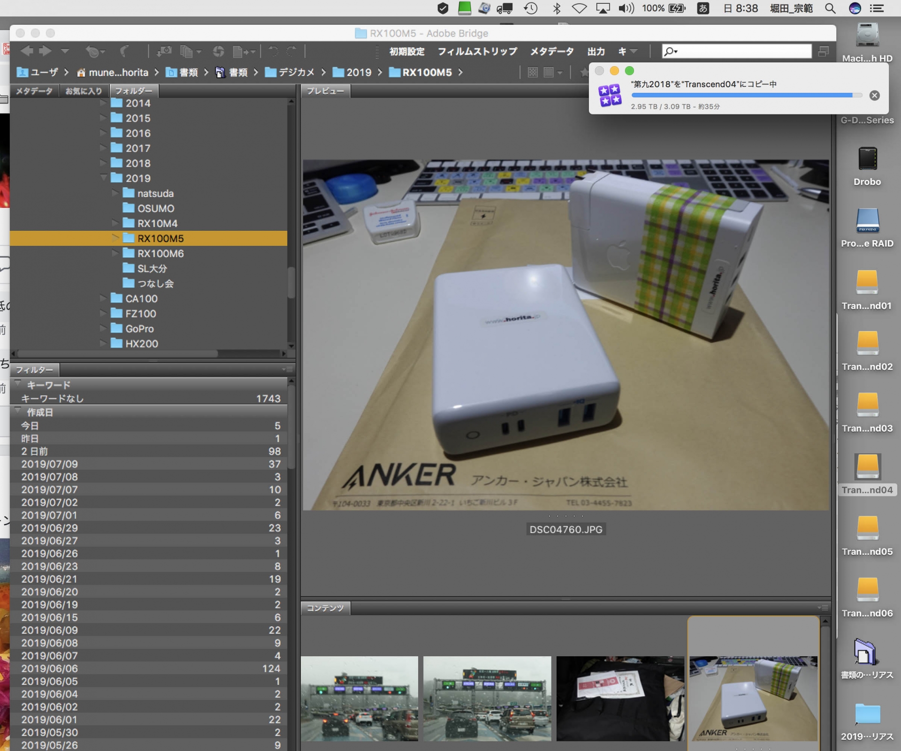Screen dimensions: 901x751
Task: Switch to 出力 workspace
Action: (596, 51)
